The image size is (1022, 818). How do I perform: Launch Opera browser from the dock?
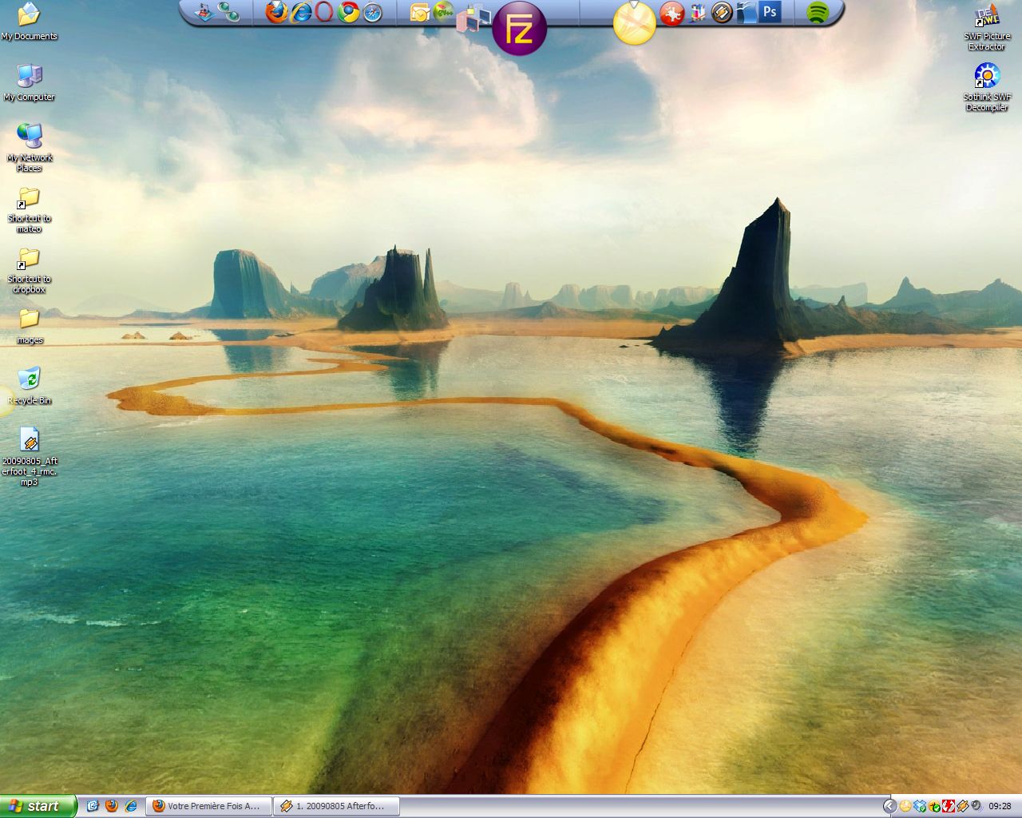(324, 12)
